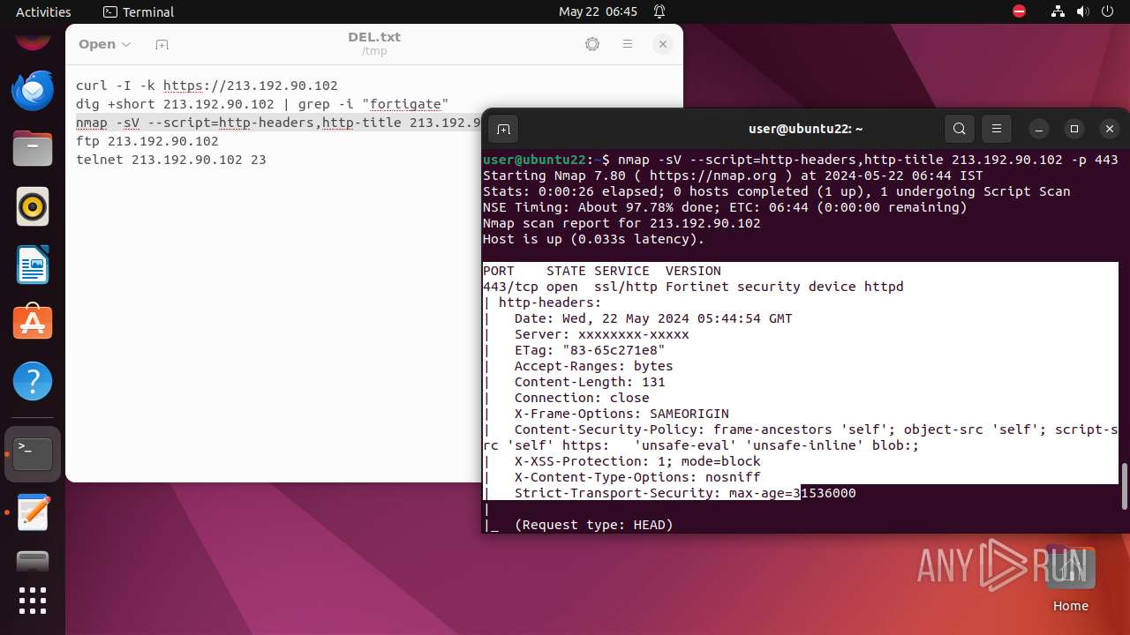Click the user@ubuntu22 terminal title

click(805, 129)
